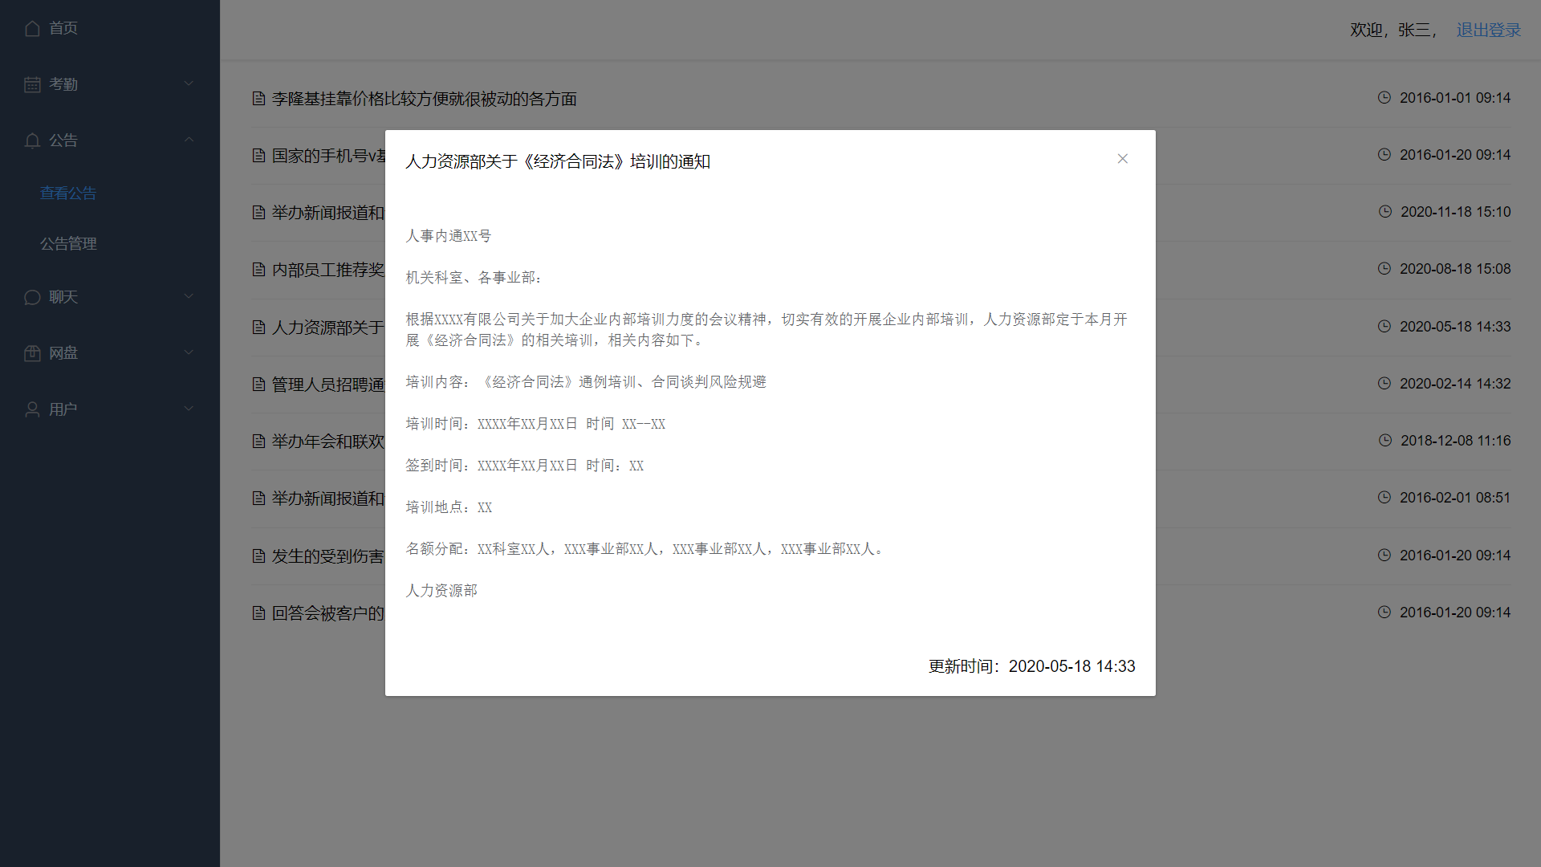1541x867 pixels.
Task: Click the attendance calendar icon
Action: [x=32, y=84]
